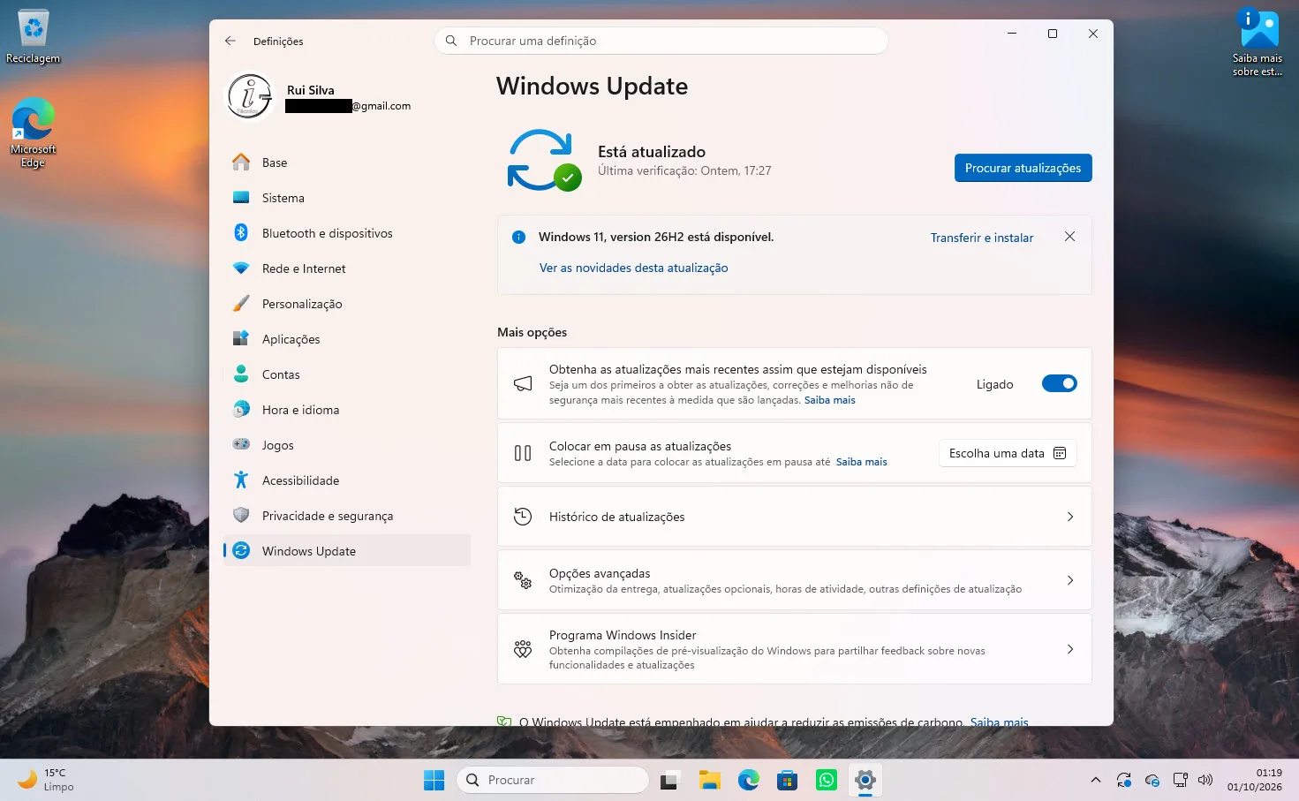1299x801 pixels.
Task: Open Task View on the taskbar
Action: coord(671,780)
